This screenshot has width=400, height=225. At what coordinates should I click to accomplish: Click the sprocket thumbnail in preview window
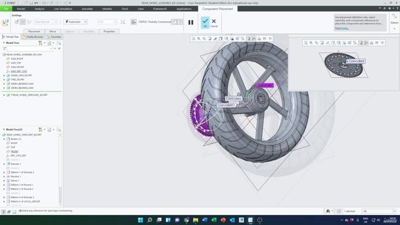(343, 64)
